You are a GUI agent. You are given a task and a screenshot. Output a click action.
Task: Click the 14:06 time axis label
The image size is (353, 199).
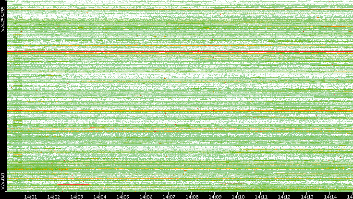point(146,197)
